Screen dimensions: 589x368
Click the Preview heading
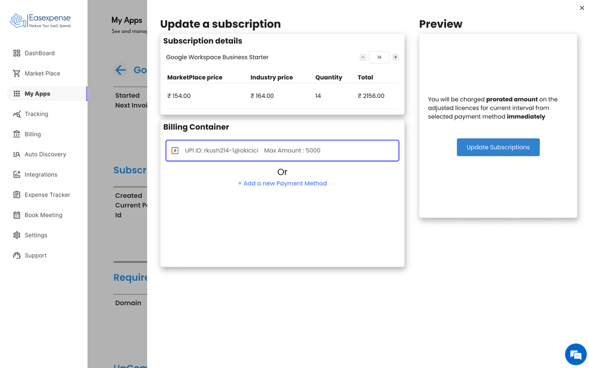pyautogui.click(x=441, y=24)
